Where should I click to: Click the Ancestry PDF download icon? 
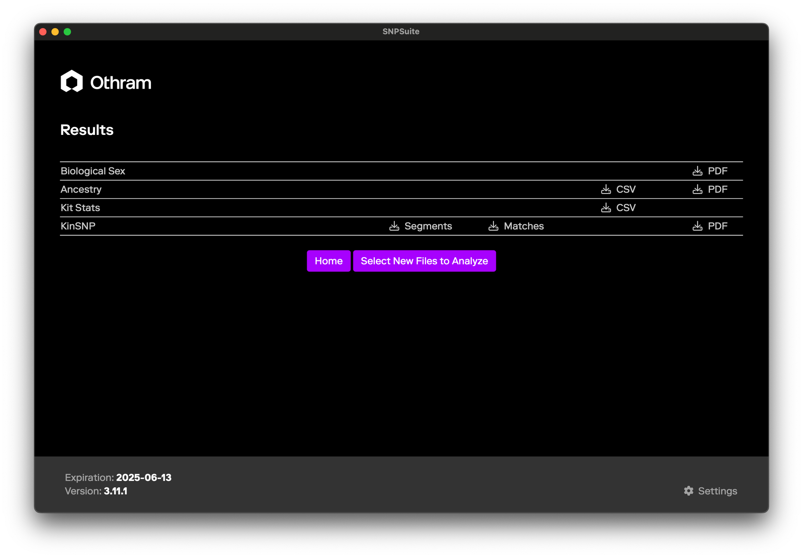tap(697, 189)
